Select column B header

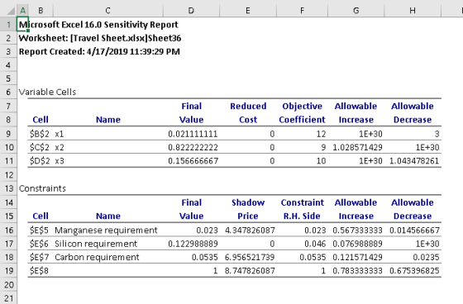click(x=41, y=11)
